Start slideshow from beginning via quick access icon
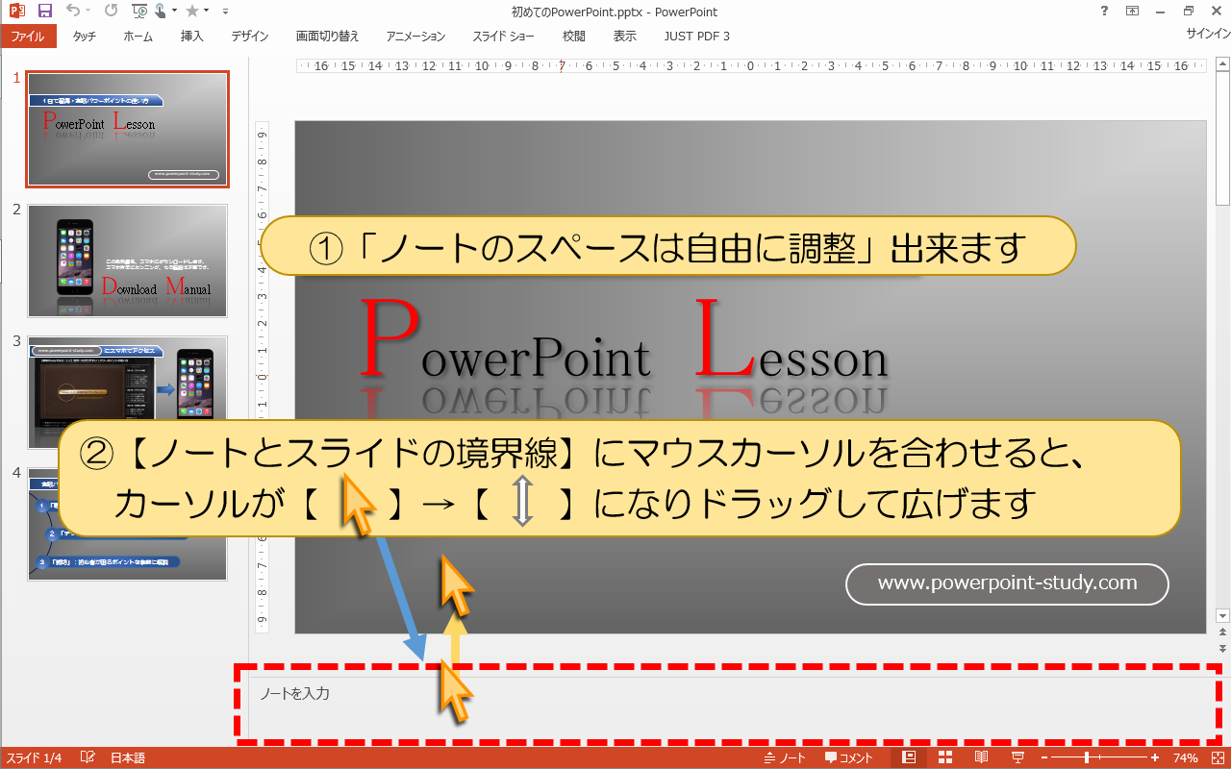This screenshot has height=769, width=1231. [138, 12]
